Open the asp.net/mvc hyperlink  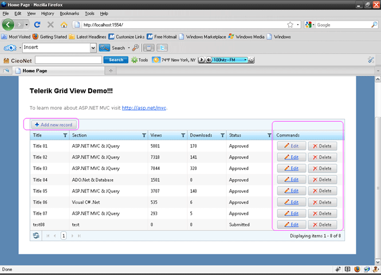(x=144, y=107)
